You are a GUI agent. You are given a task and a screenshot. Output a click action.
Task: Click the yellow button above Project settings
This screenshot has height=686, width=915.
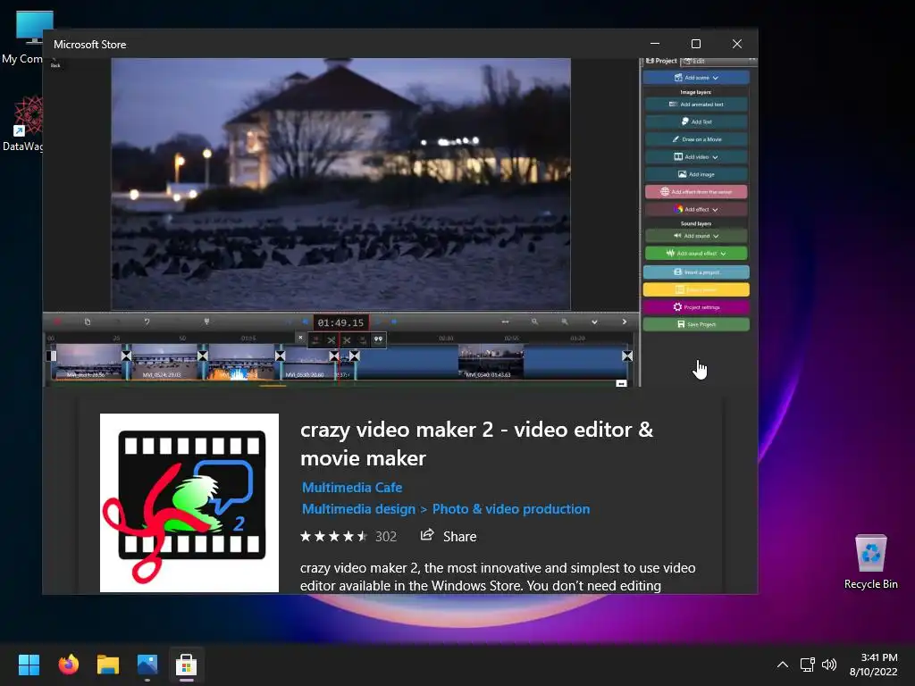pyautogui.click(x=696, y=289)
